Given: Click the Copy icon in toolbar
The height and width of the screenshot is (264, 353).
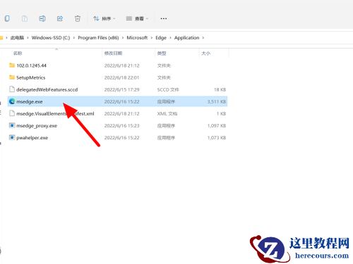Looking at the screenshot, I should (7, 18).
